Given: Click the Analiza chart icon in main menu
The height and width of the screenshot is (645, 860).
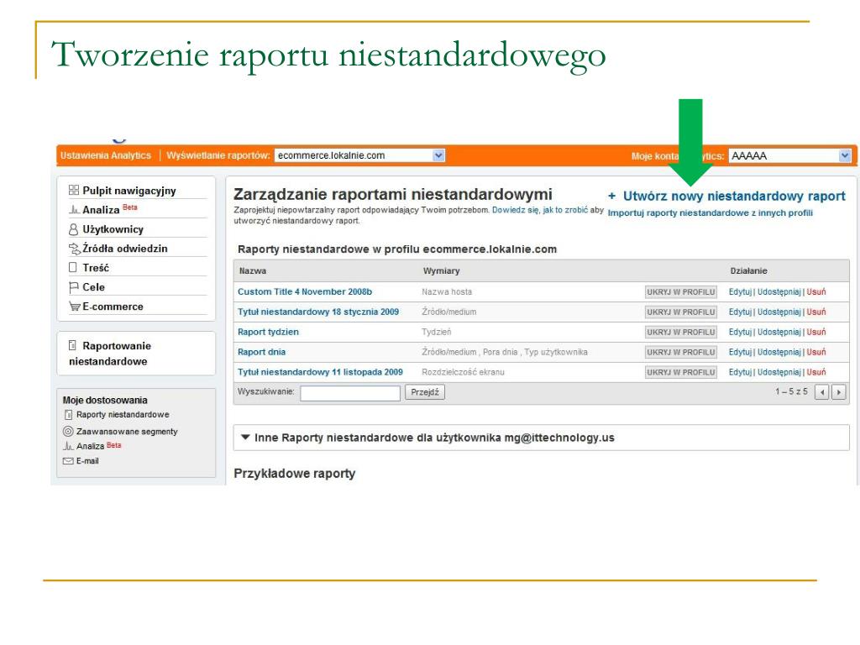Looking at the screenshot, I should point(74,209).
